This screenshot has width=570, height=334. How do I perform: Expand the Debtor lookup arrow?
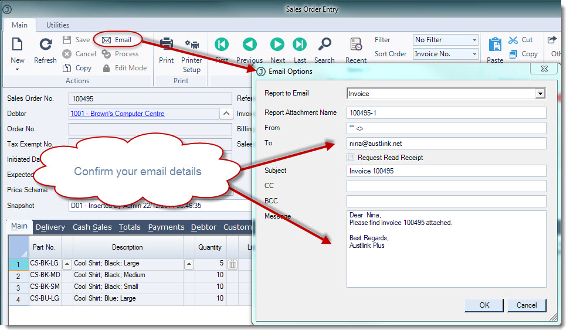click(226, 114)
